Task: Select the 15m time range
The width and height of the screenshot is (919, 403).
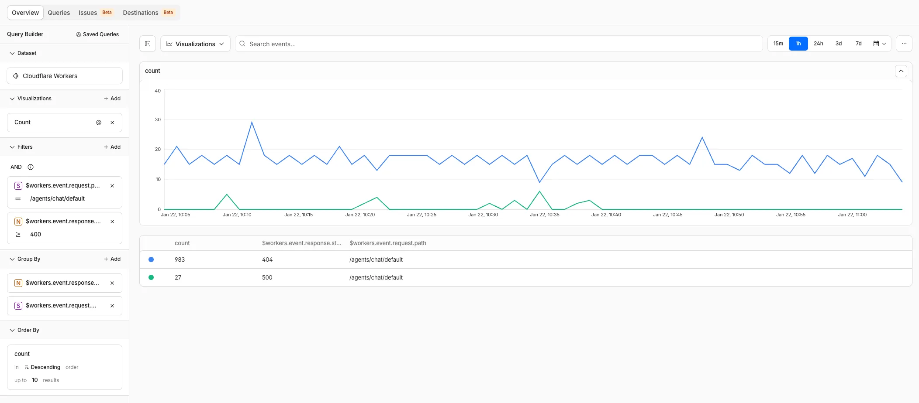Action: point(778,44)
